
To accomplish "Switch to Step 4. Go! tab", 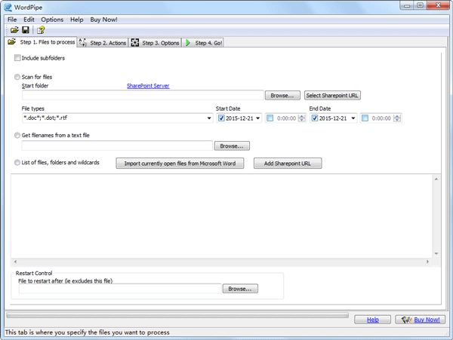I will (203, 43).
